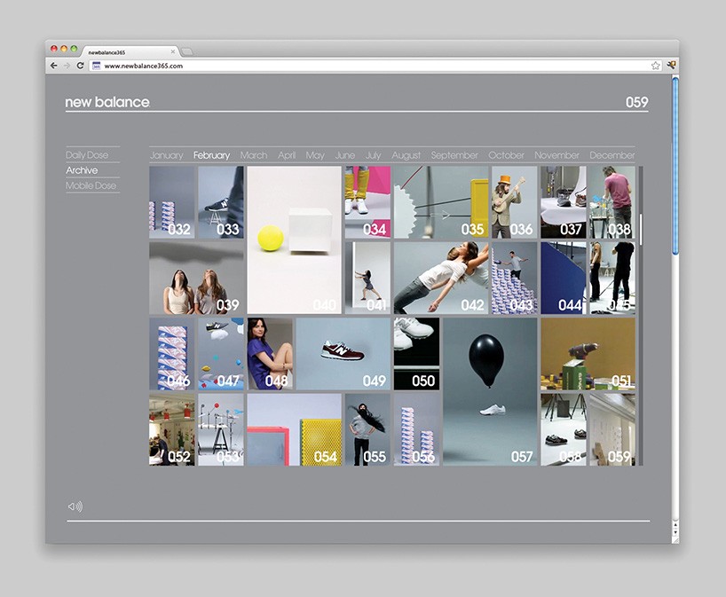Open thumbnail 048 with woman in blue
This screenshot has width=726, height=597.
point(270,354)
